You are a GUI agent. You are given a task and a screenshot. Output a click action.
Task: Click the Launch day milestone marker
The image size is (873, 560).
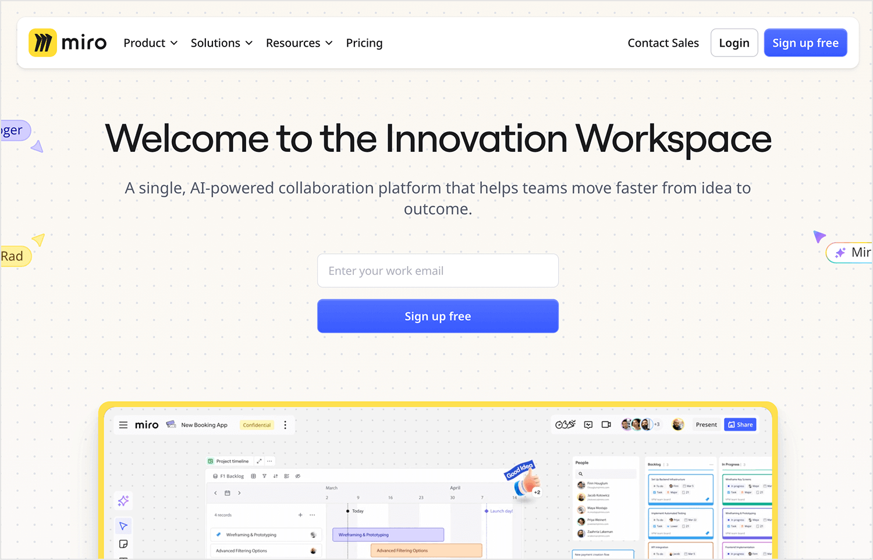499,511
